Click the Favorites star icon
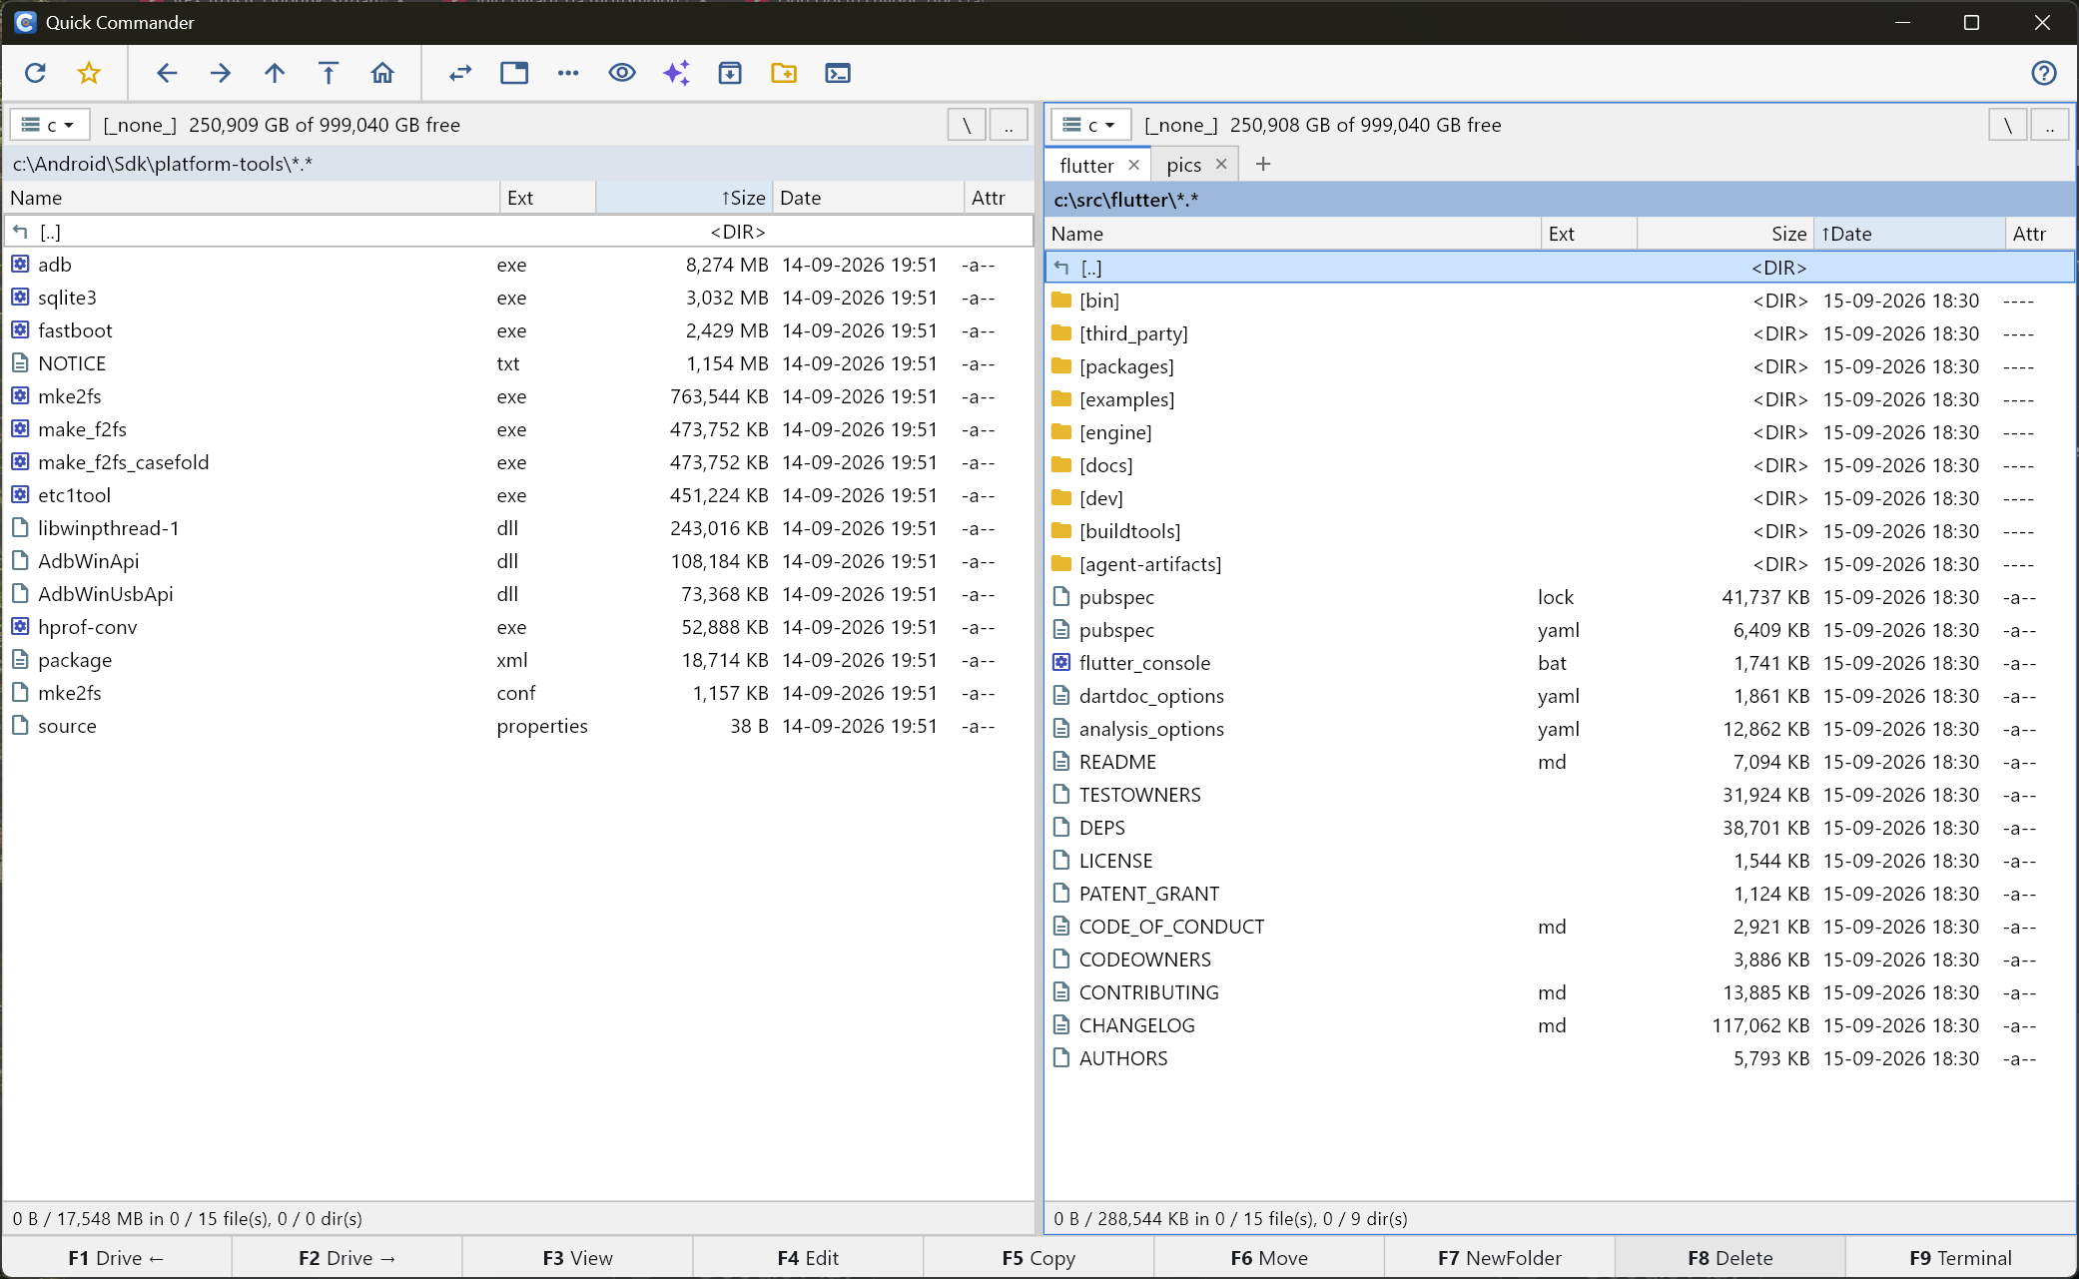The width and height of the screenshot is (2079, 1279). tap(89, 73)
